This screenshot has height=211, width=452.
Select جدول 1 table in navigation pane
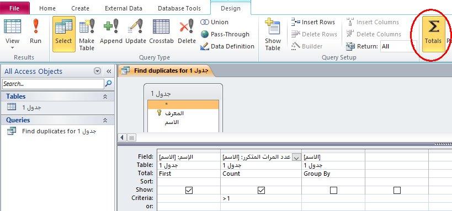coord(57,107)
